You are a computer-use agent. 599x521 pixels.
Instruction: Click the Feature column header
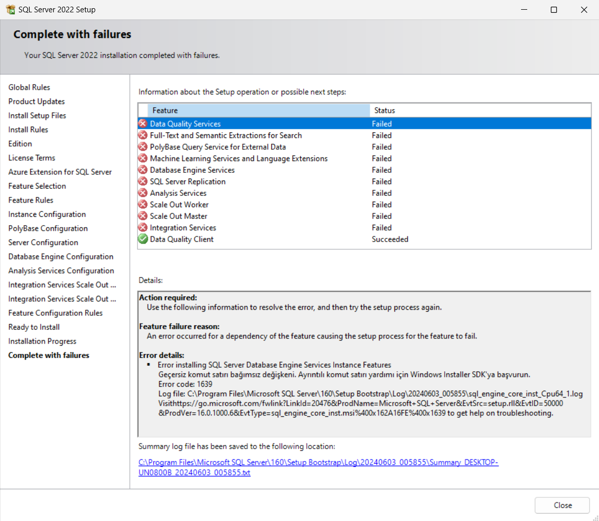coord(258,110)
